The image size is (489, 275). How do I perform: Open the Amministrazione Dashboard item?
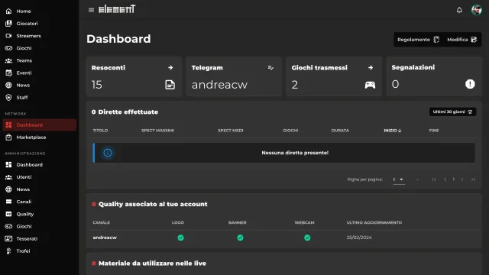click(x=39, y=165)
